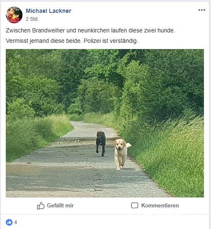
Task: Open Michael Lackner's round profile picture
Action: pos(14,15)
